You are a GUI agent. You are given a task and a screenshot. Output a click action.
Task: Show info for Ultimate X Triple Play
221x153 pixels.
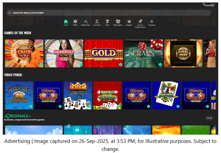(x=60, y=106)
